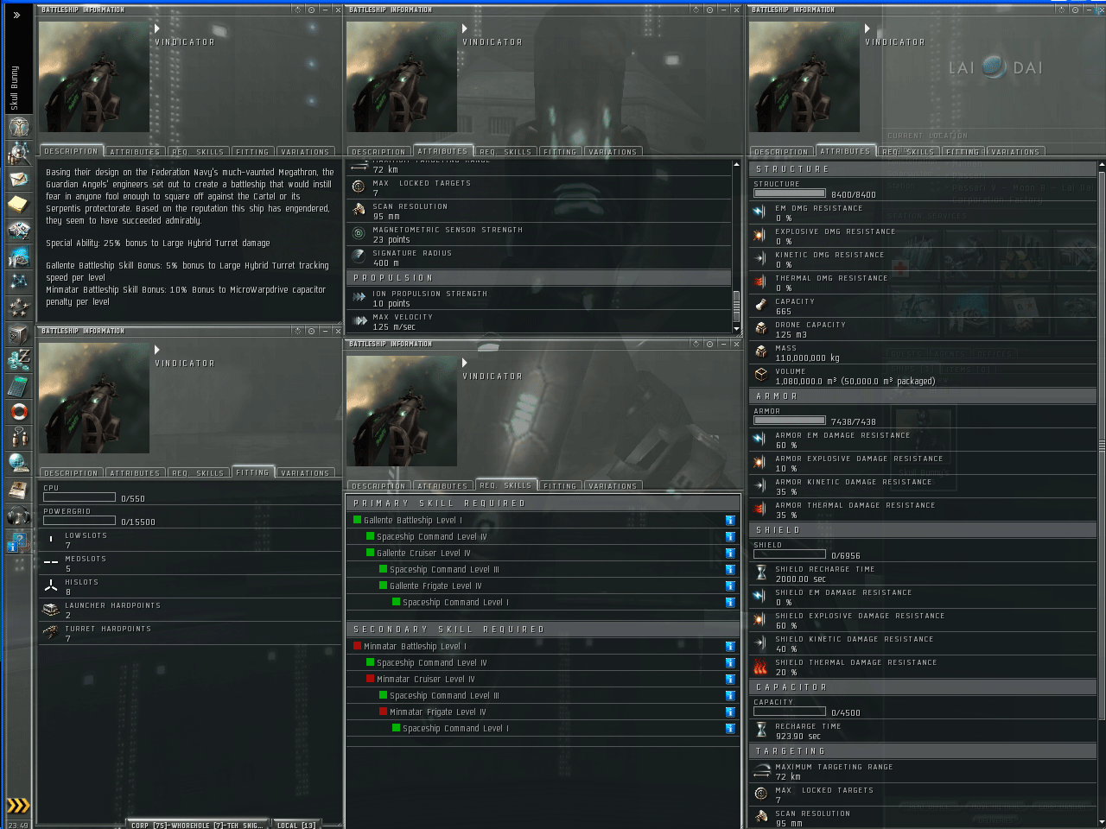Image resolution: width=1106 pixels, height=829 pixels.
Task: Show info for Gallente Frigate Level IV
Action: coord(730,585)
